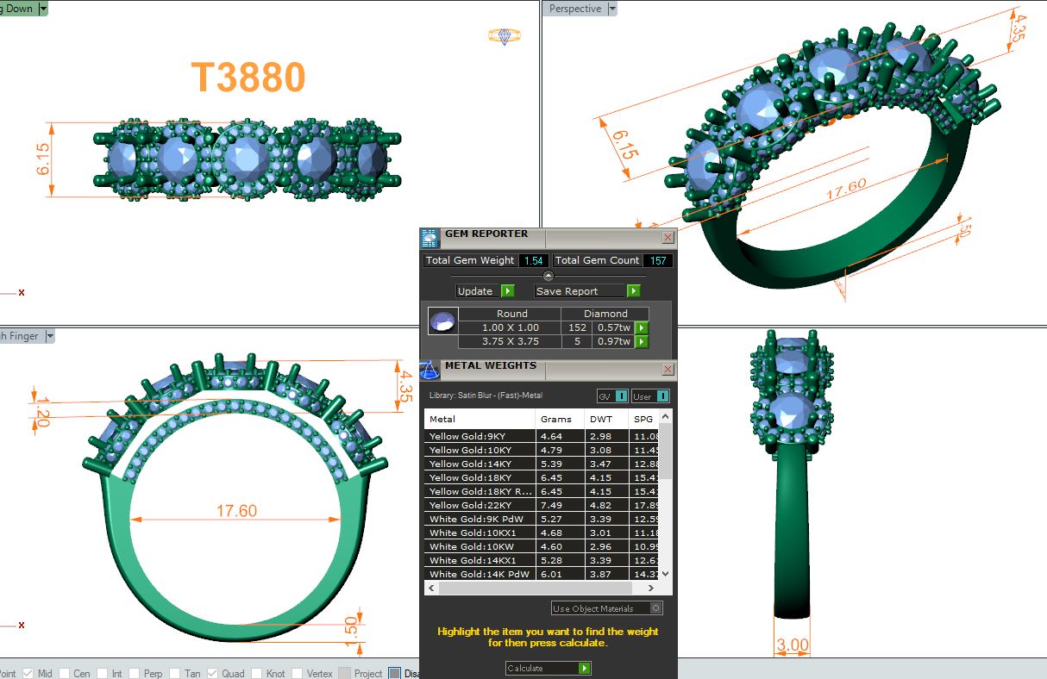The width and height of the screenshot is (1047, 679).
Task: Select the Yellow Gold:14KY row
Action: coord(542,464)
